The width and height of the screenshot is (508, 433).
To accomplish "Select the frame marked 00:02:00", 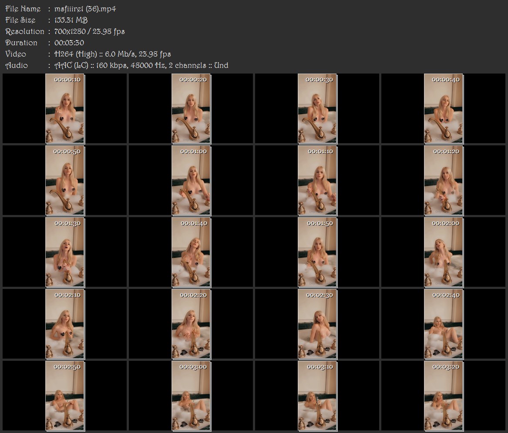I will pyautogui.click(x=444, y=252).
